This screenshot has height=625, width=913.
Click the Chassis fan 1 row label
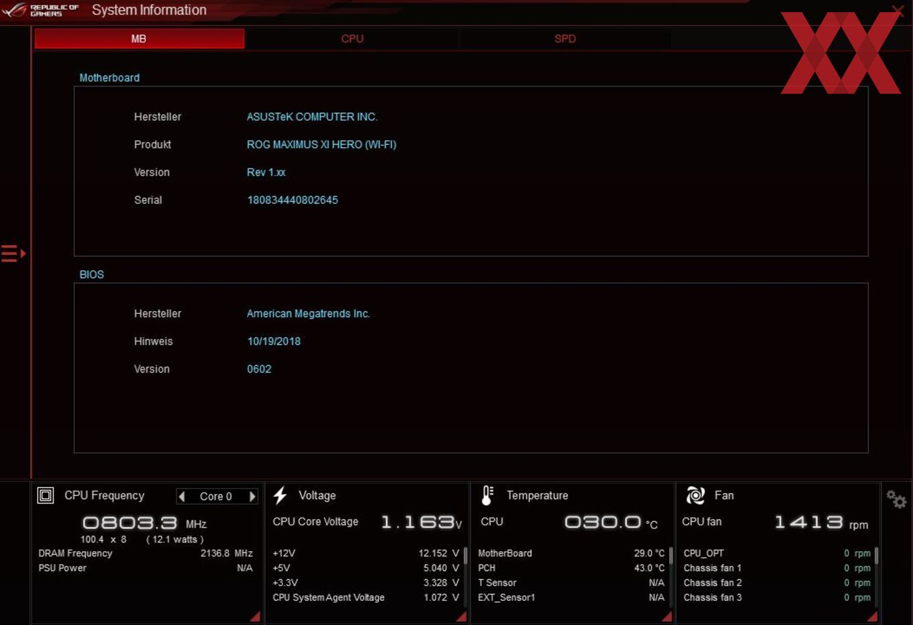(712, 568)
